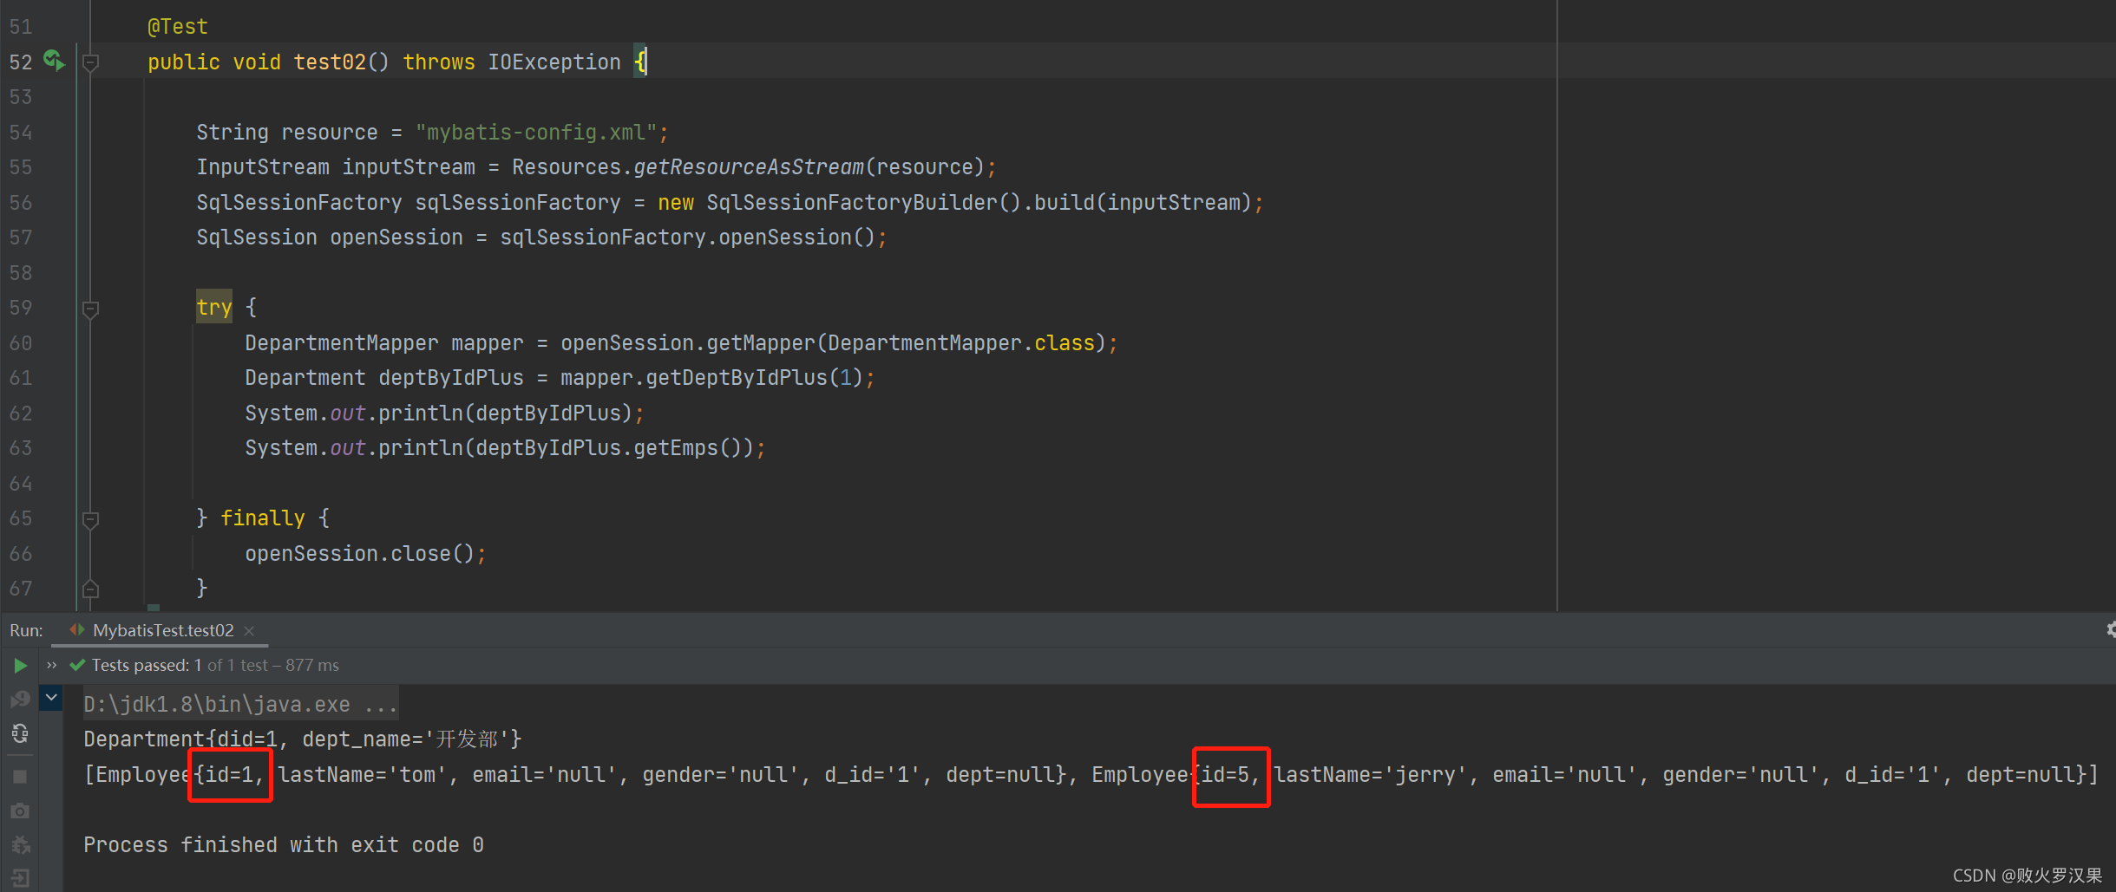Click getEmps() call on line 63
The width and height of the screenshot is (2116, 892).
click(x=693, y=449)
